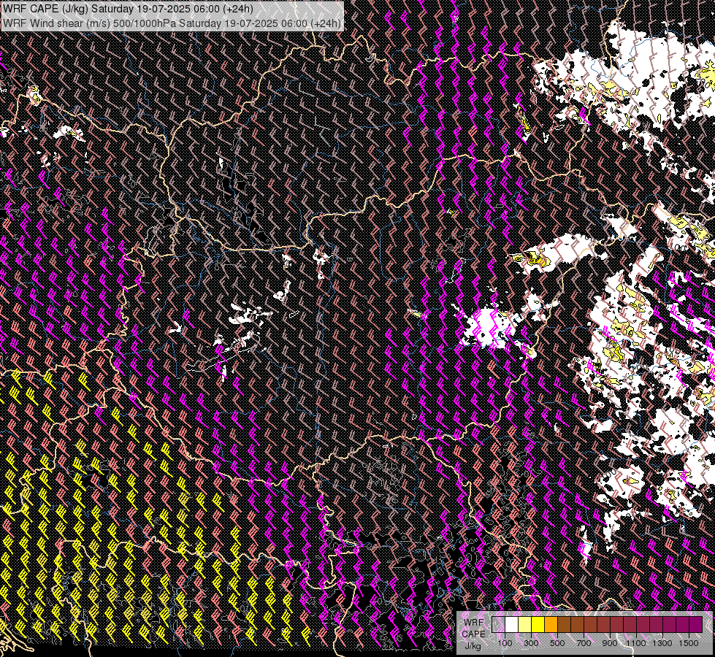Viewport: 715px width, 657px height.
Task: Click the 700 label in the legend
Action: pyautogui.click(x=584, y=643)
